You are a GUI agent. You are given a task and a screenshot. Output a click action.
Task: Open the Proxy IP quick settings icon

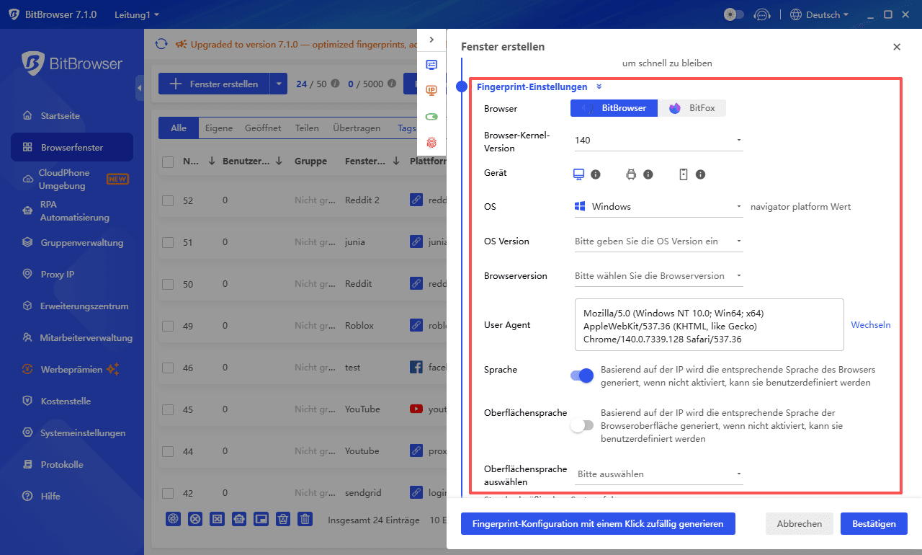click(x=431, y=90)
